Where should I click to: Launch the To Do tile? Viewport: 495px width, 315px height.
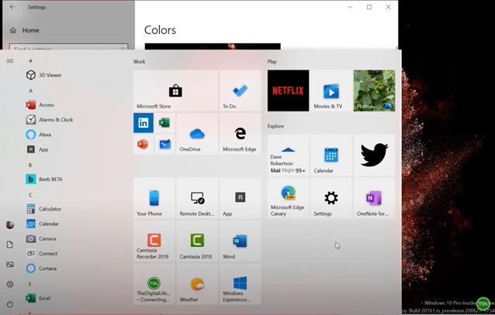click(240, 91)
